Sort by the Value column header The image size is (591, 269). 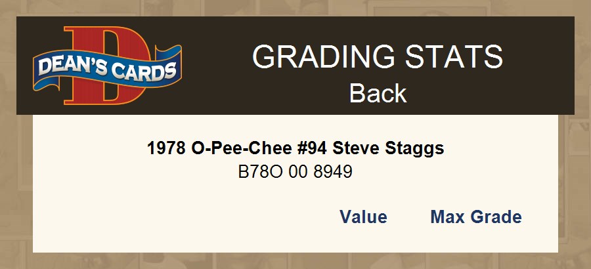click(x=363, y=217)
